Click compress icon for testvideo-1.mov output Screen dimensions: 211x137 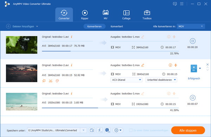pyautogui.click(x=174, y=37)
